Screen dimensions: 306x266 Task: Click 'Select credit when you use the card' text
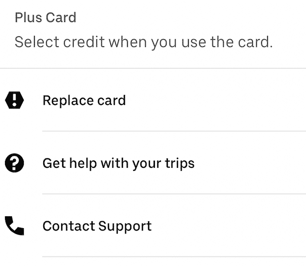(144, 42)
